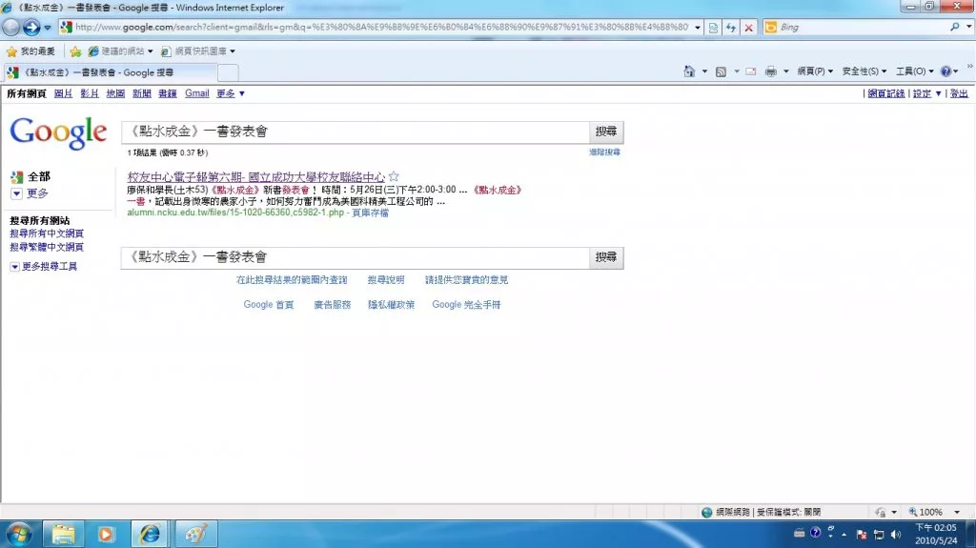Click into the bottom Google search field

[x=356, y=258]
